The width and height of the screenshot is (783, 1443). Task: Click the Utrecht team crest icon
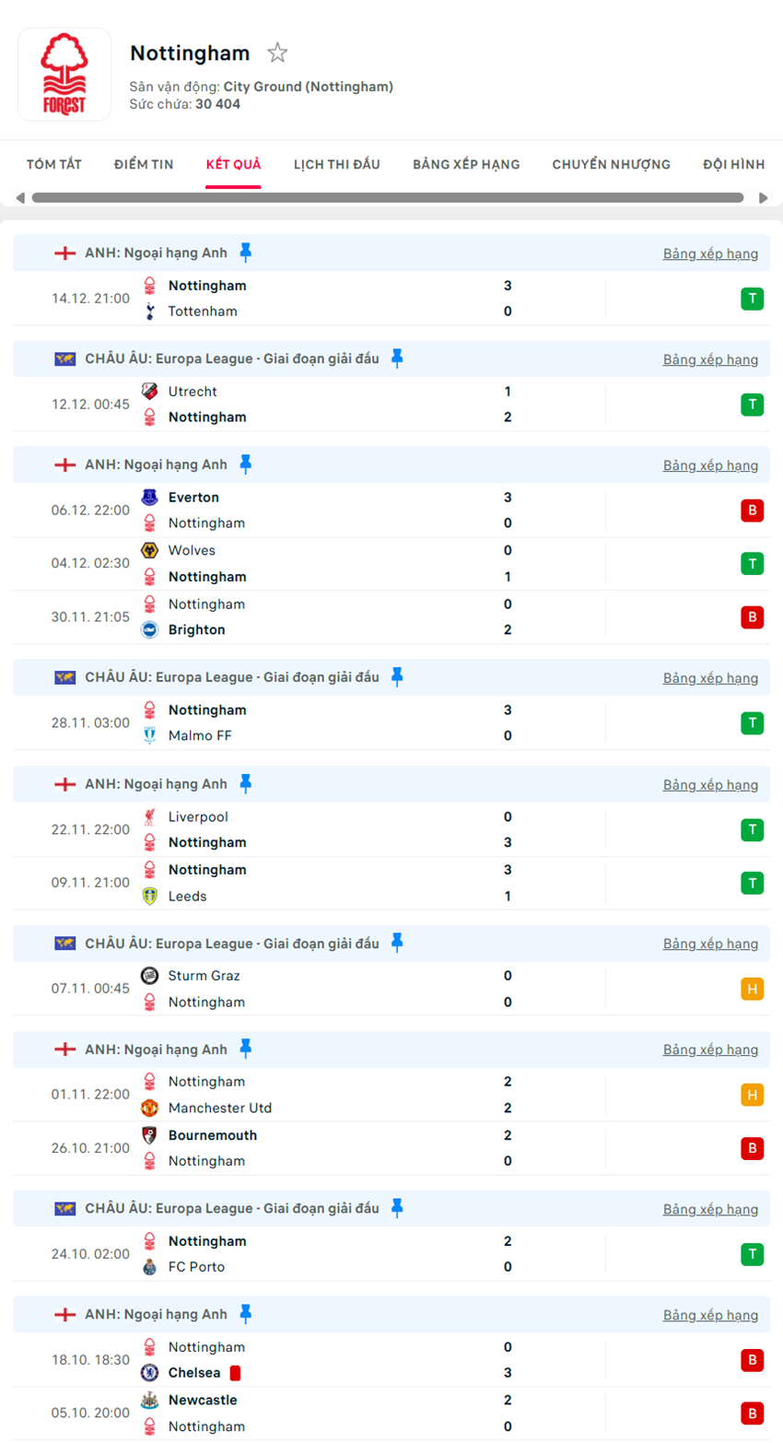coord(150,392)
